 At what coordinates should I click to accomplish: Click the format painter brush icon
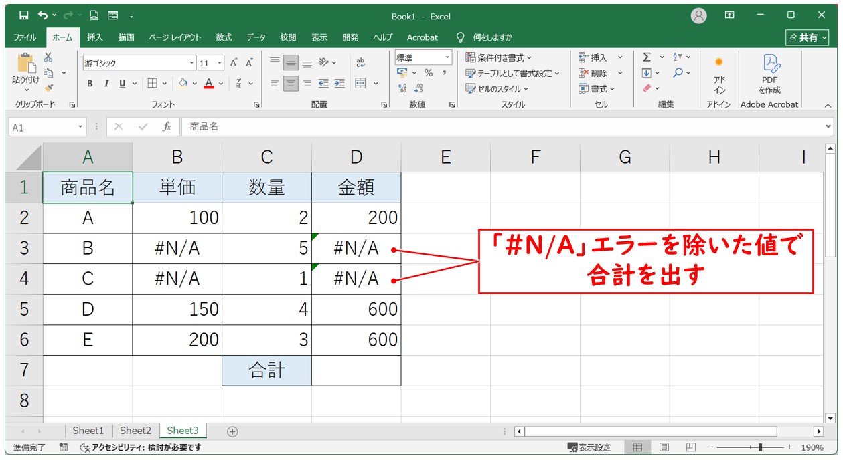click(x=48, y=87)
